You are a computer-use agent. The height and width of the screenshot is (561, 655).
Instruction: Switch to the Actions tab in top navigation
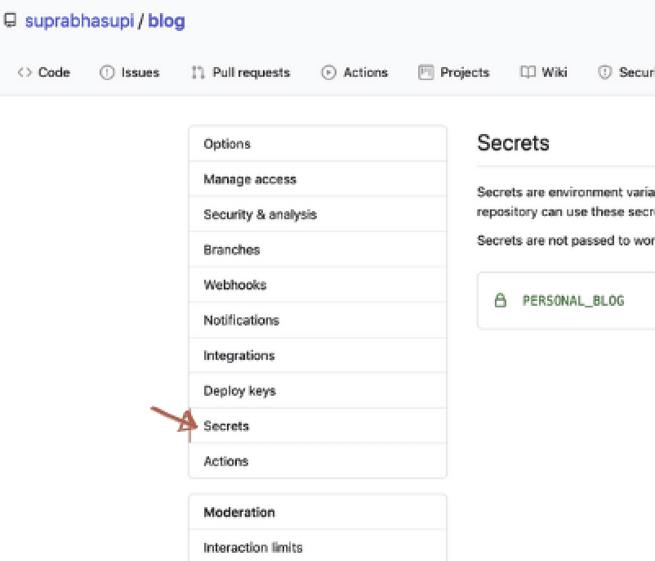(x=366, y=72)
